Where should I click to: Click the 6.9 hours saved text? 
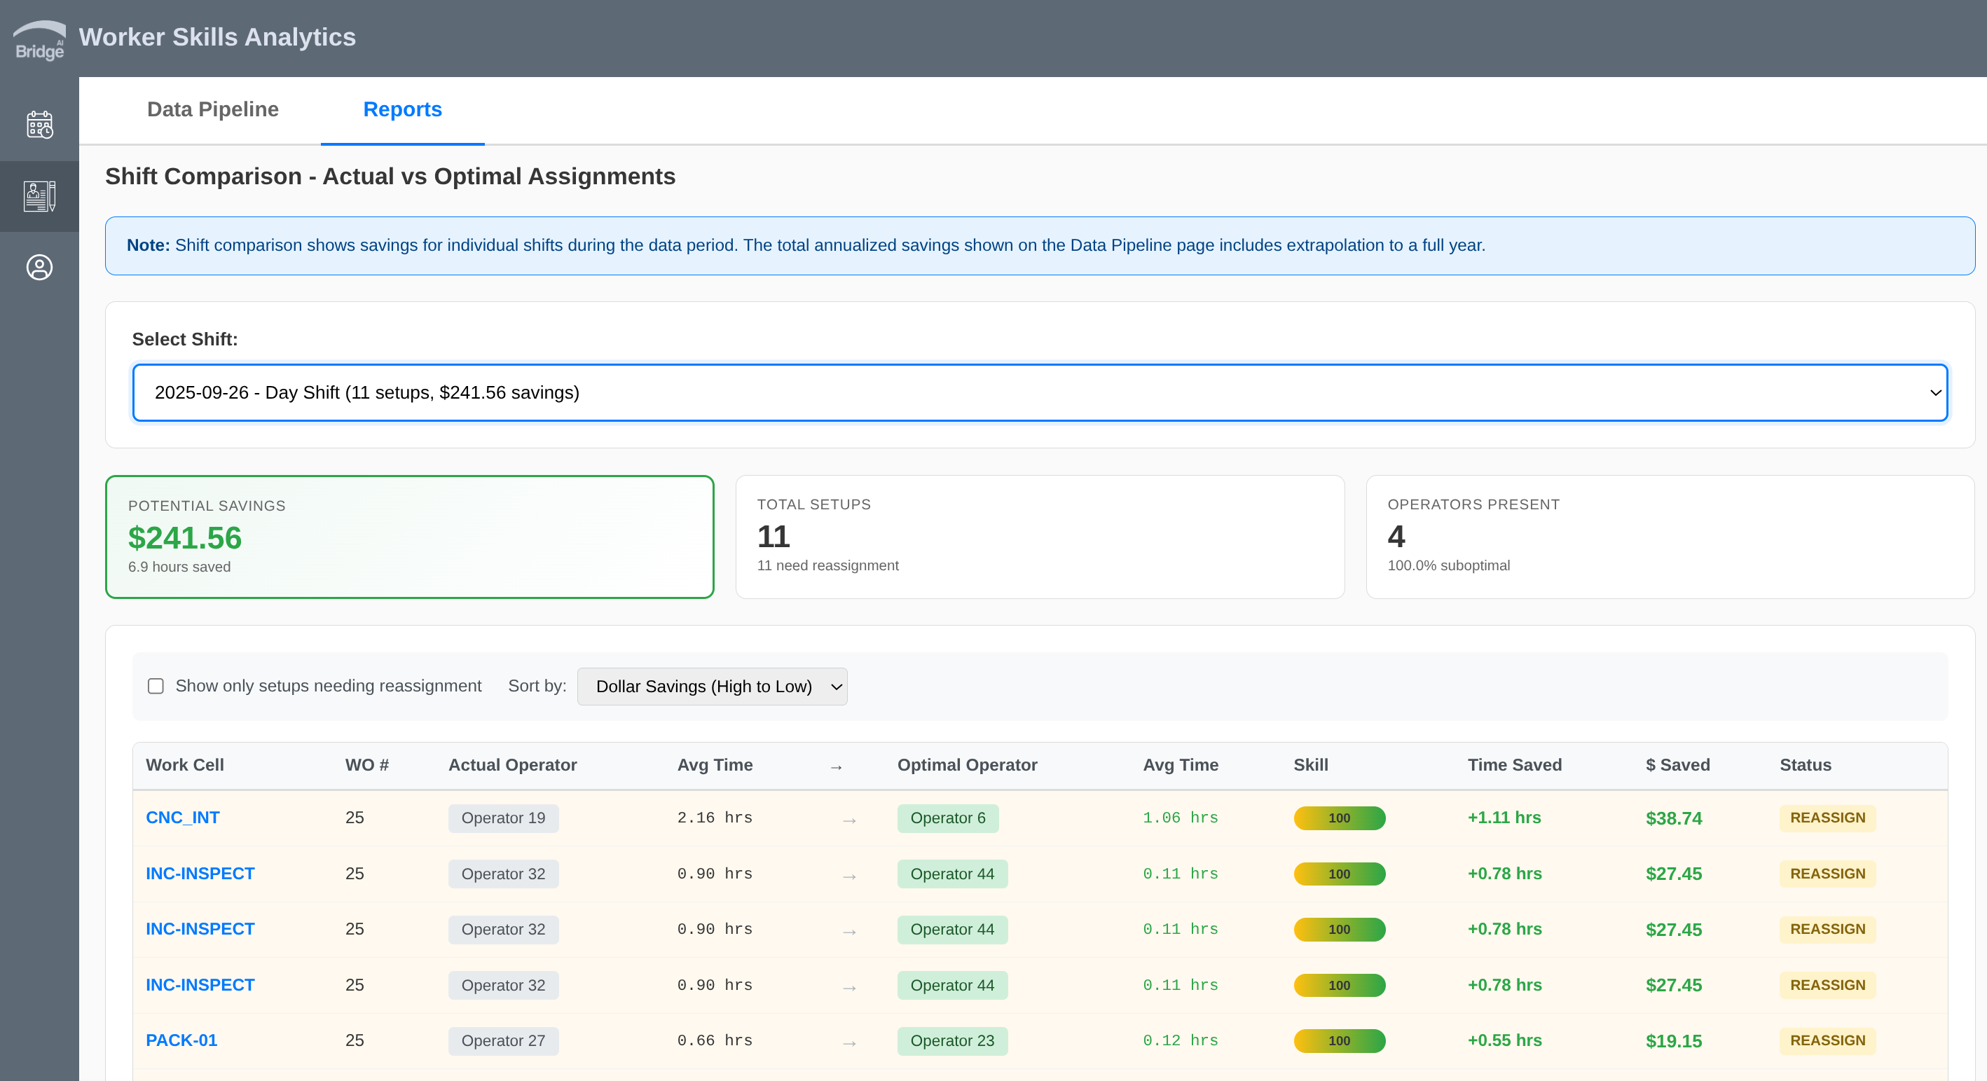point(179,567)
